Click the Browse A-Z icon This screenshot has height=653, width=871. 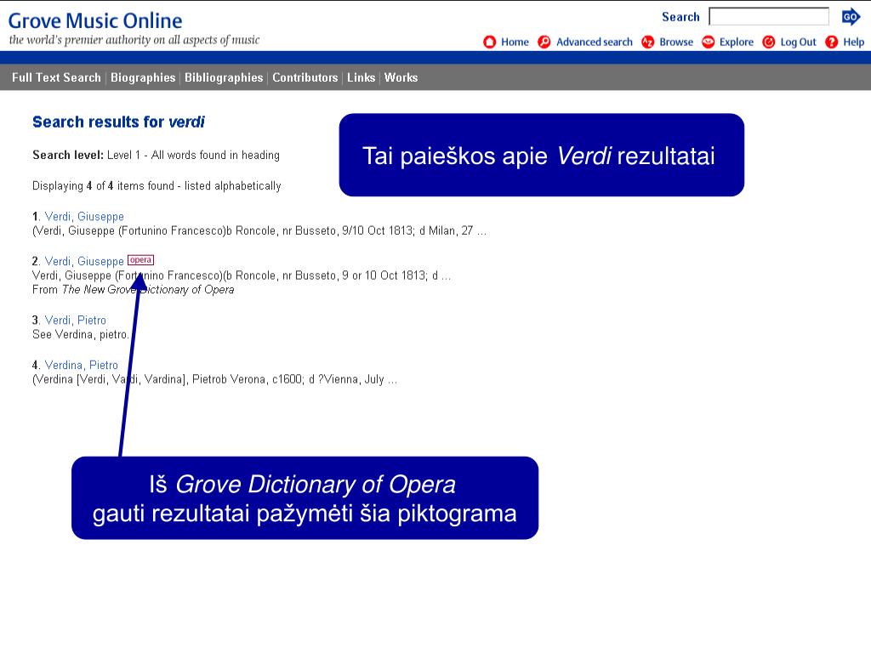click(647, 43)
